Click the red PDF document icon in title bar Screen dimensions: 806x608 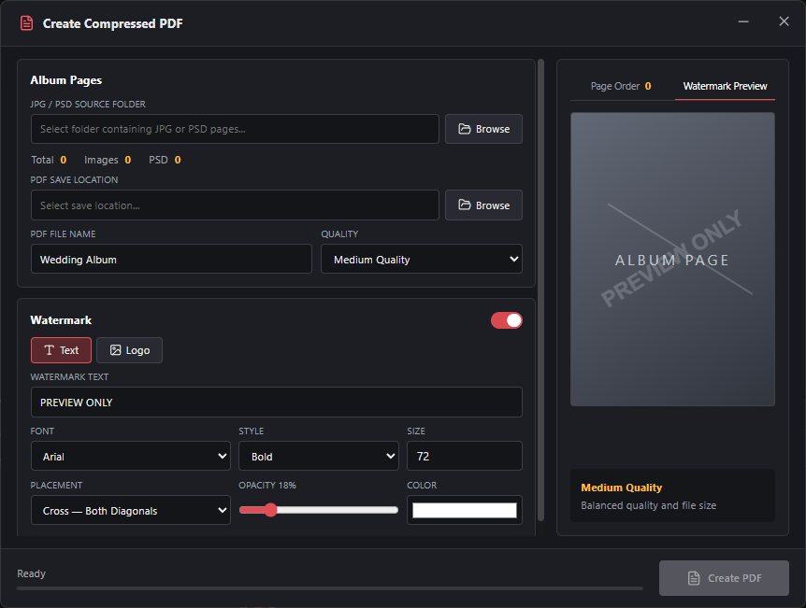(x=26, y=23)
